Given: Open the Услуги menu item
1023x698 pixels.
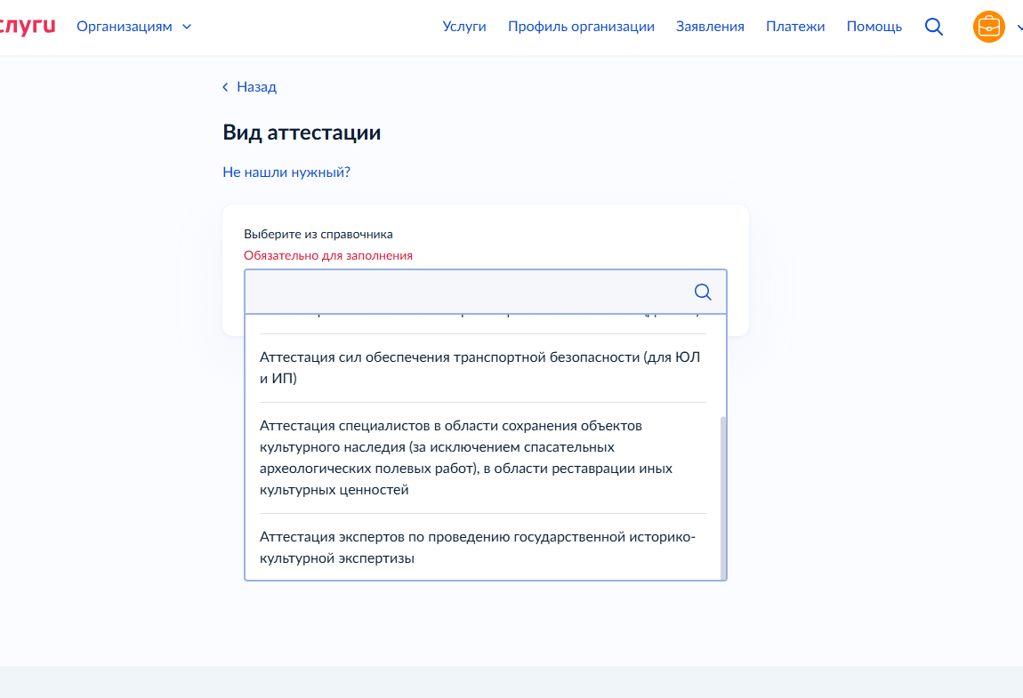Looking at the screenshot, I should (464, 27).
